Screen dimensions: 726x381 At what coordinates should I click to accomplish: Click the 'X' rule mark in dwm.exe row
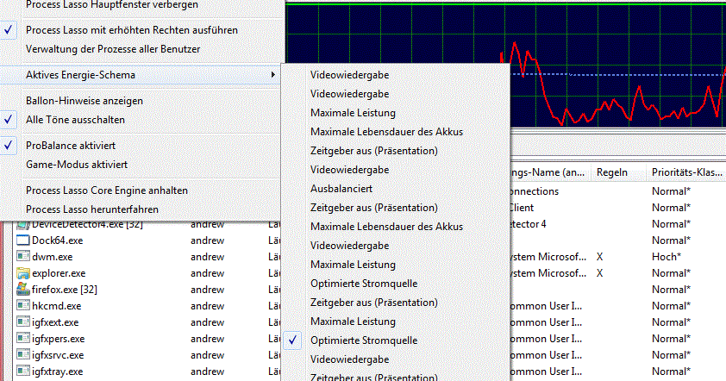tap(599, 257)
